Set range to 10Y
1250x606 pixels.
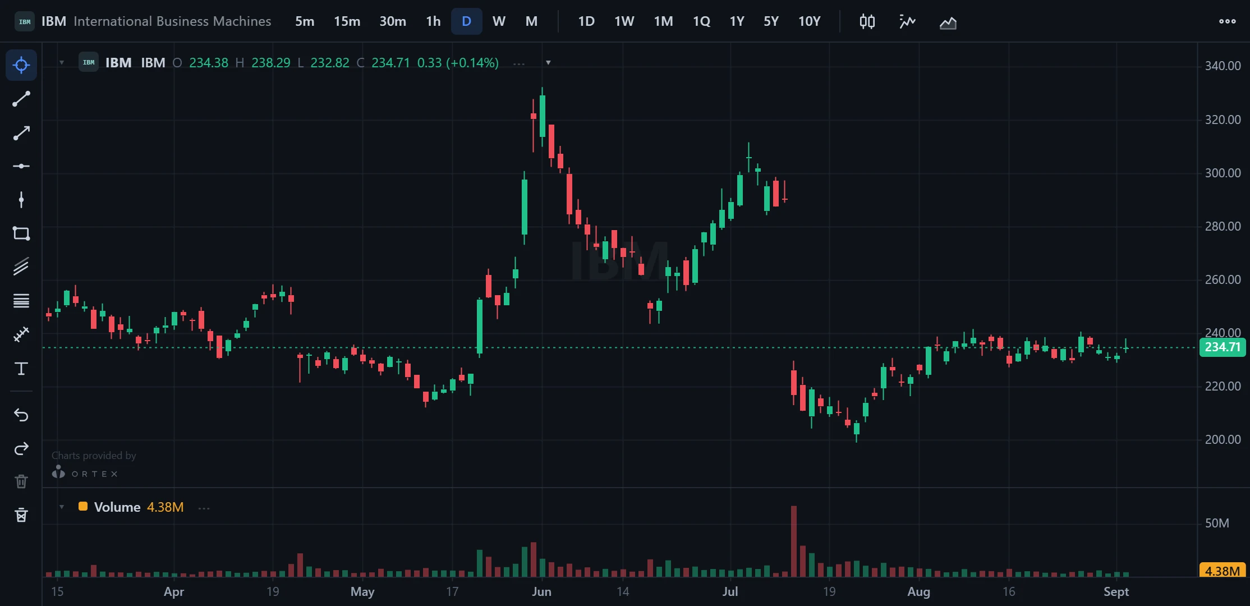pyautogui.click(x=809, y=21)
